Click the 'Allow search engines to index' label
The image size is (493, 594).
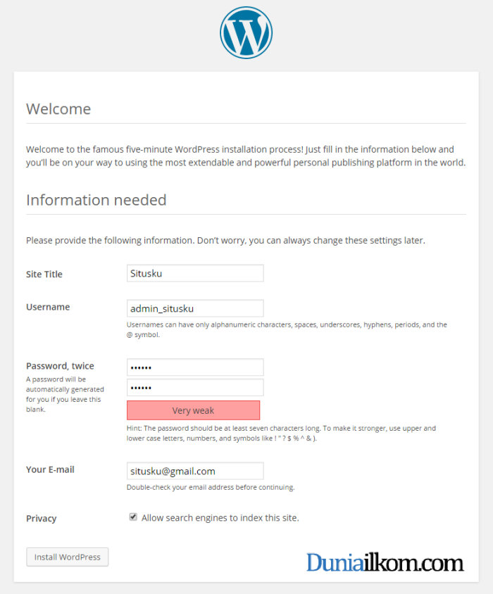[220, 518]
